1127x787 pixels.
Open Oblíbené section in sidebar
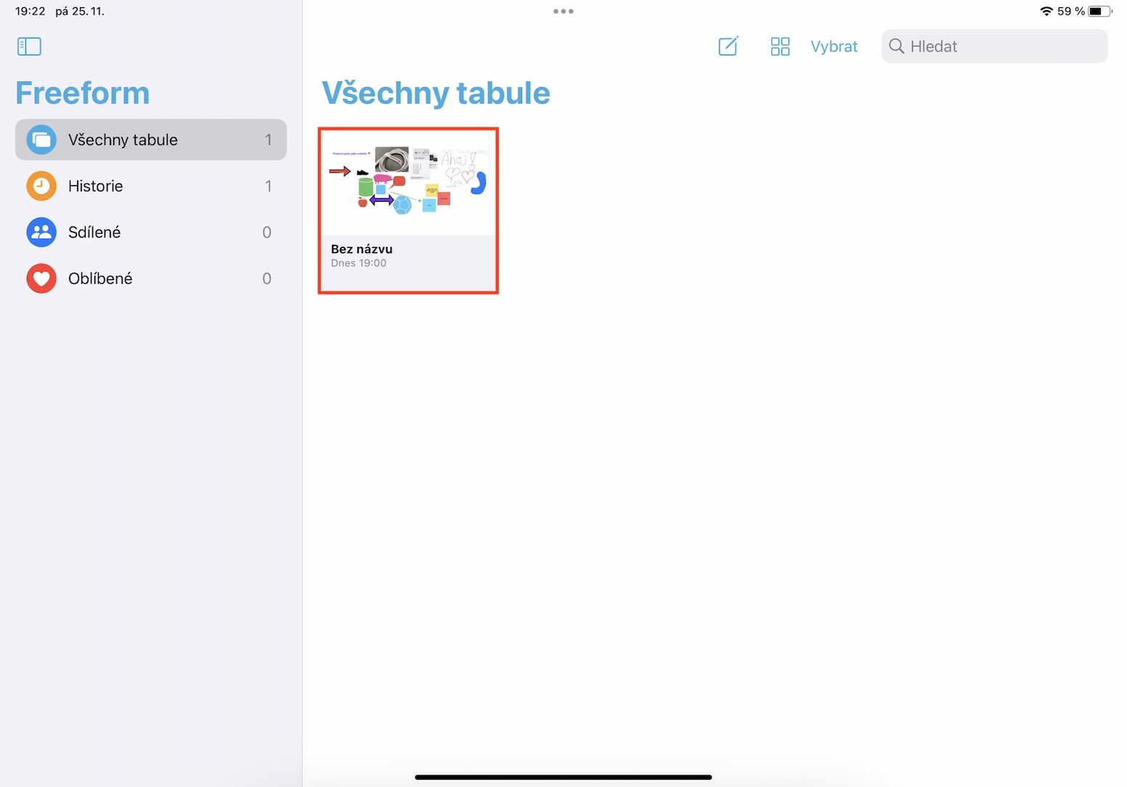[x=151, y=279]
